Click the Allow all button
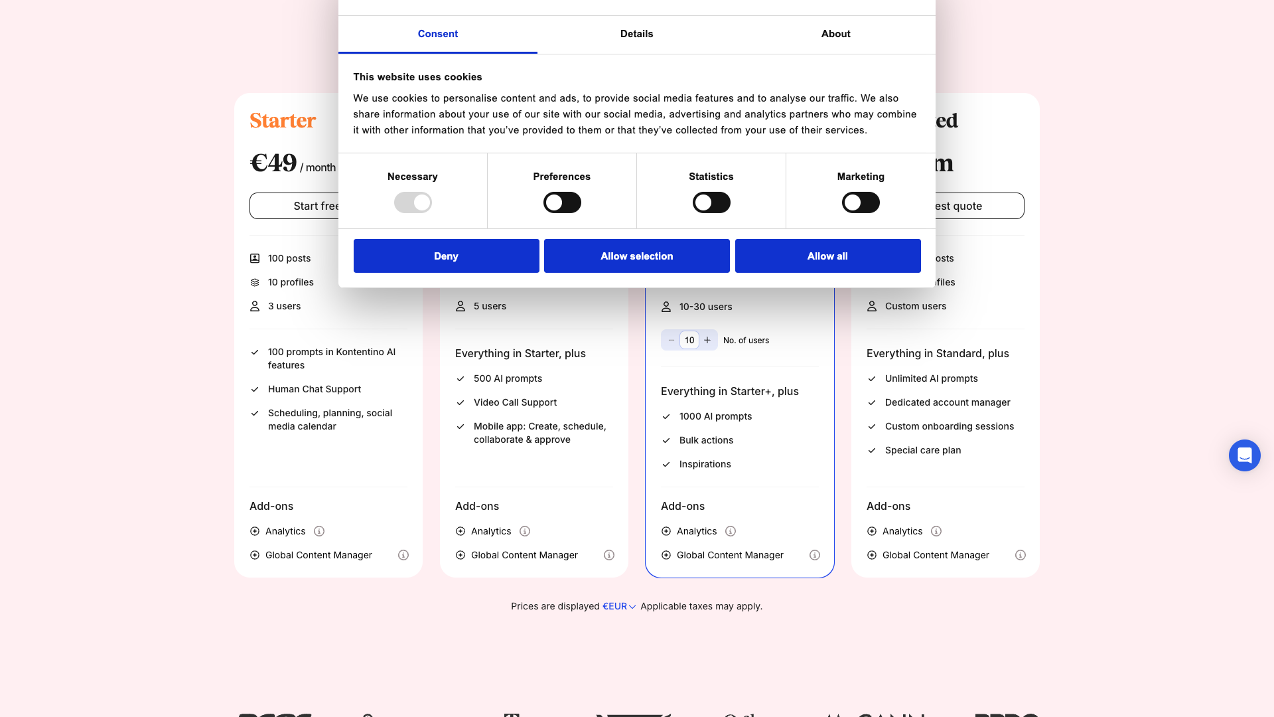The width and height of the screenshot is (1274, 717). pos(827,256)
